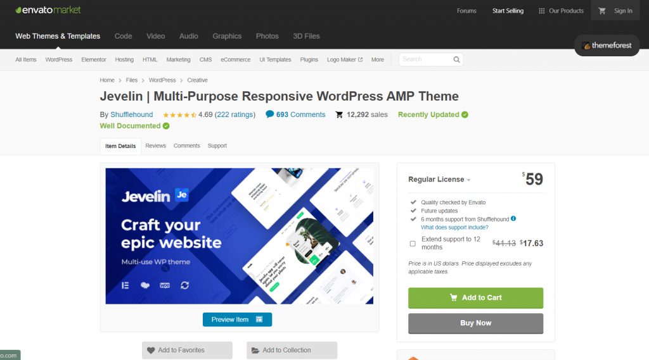
Task: Click the $59 price text
Action: click(x=532, y=179)
